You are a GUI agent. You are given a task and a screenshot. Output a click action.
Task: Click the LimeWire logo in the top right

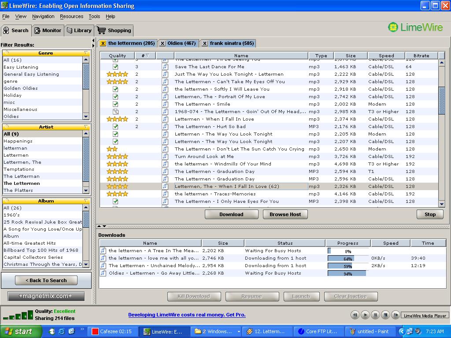click(x=416, y=27)
